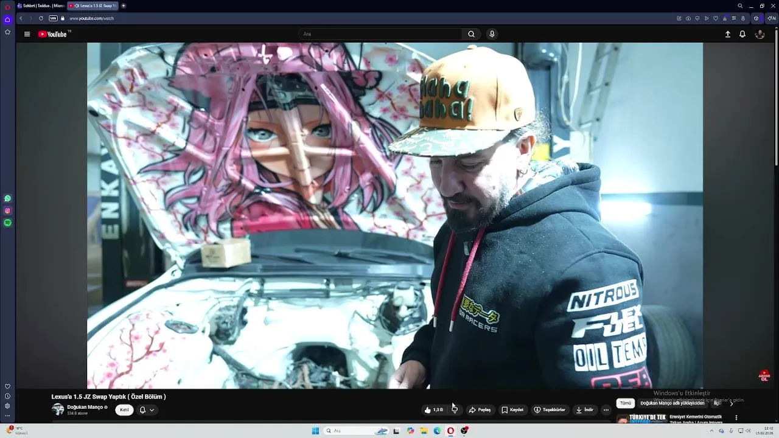Click the Abone Ol watermark on video
Viewport: 779px width, 438px height.
tap(764, 375)
